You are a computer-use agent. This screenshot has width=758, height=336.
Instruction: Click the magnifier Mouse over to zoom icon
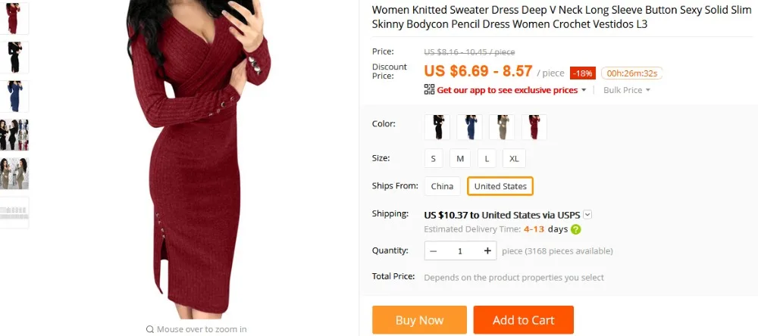(x=150, y=329)
